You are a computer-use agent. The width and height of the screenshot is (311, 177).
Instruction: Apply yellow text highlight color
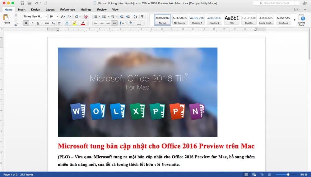pyautogui.click(x=75, y=23)
